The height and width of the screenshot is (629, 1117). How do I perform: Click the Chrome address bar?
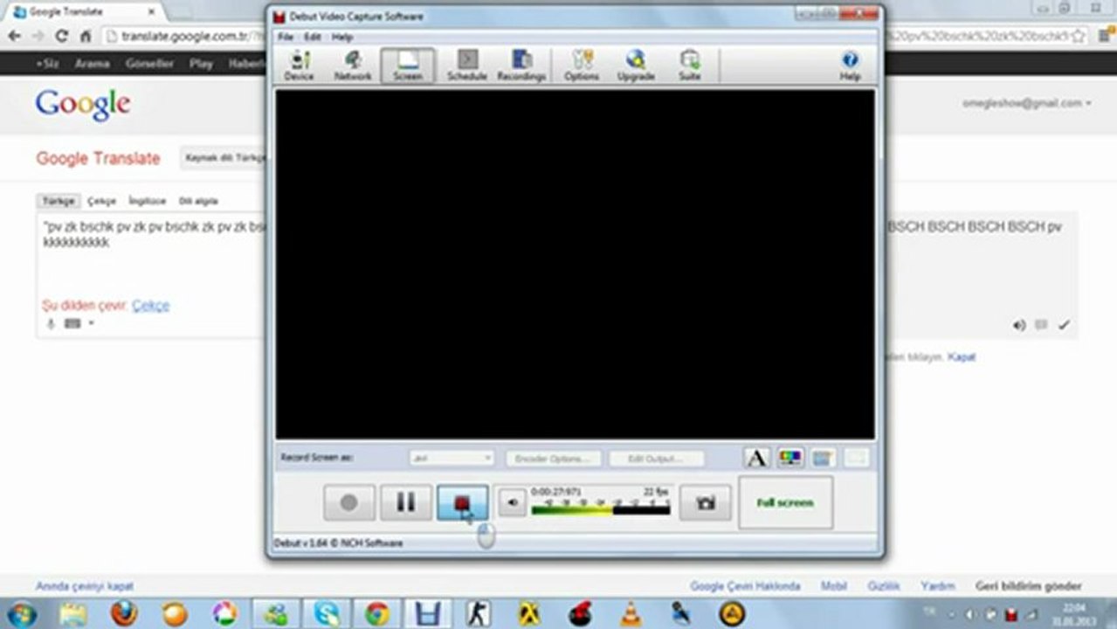[x=594, y=36]
